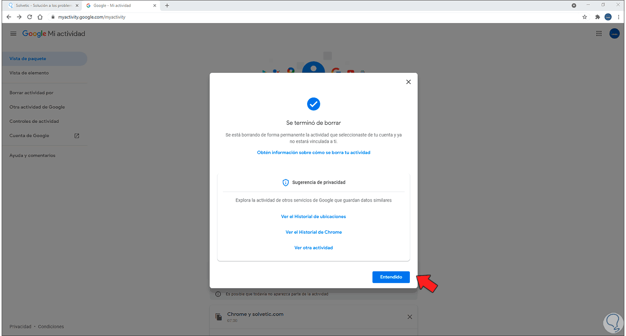Click Obtén información sobre cómo se borra
This screenshot has height=336, width=626.
tap(313, 152)
